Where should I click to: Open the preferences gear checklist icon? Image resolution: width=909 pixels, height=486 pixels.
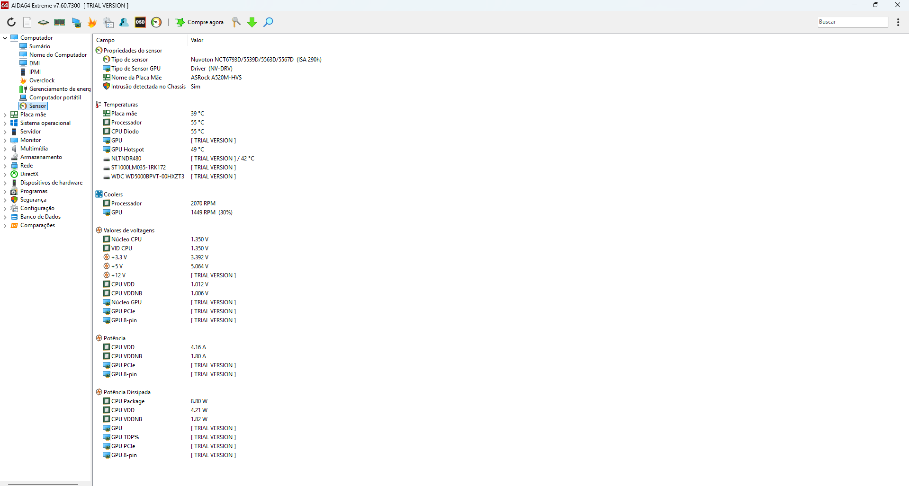(x=108, y=22)
